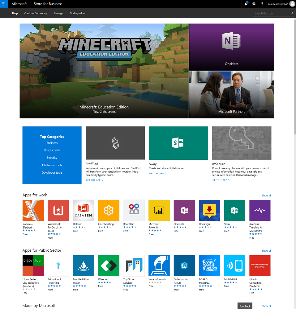The height and width of the screenshot is (309, 296).
Task: Click the Store for Business title
Action: (x=48, y=4)
